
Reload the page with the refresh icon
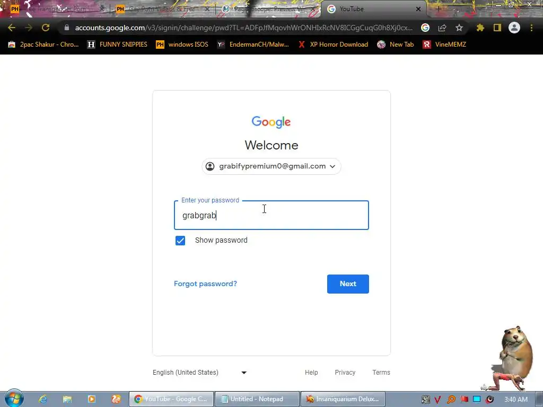pos(46,28)
